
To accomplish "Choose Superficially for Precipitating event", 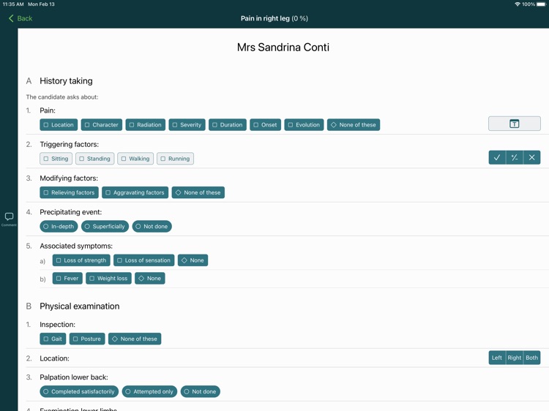I will [x=105, y=226].
